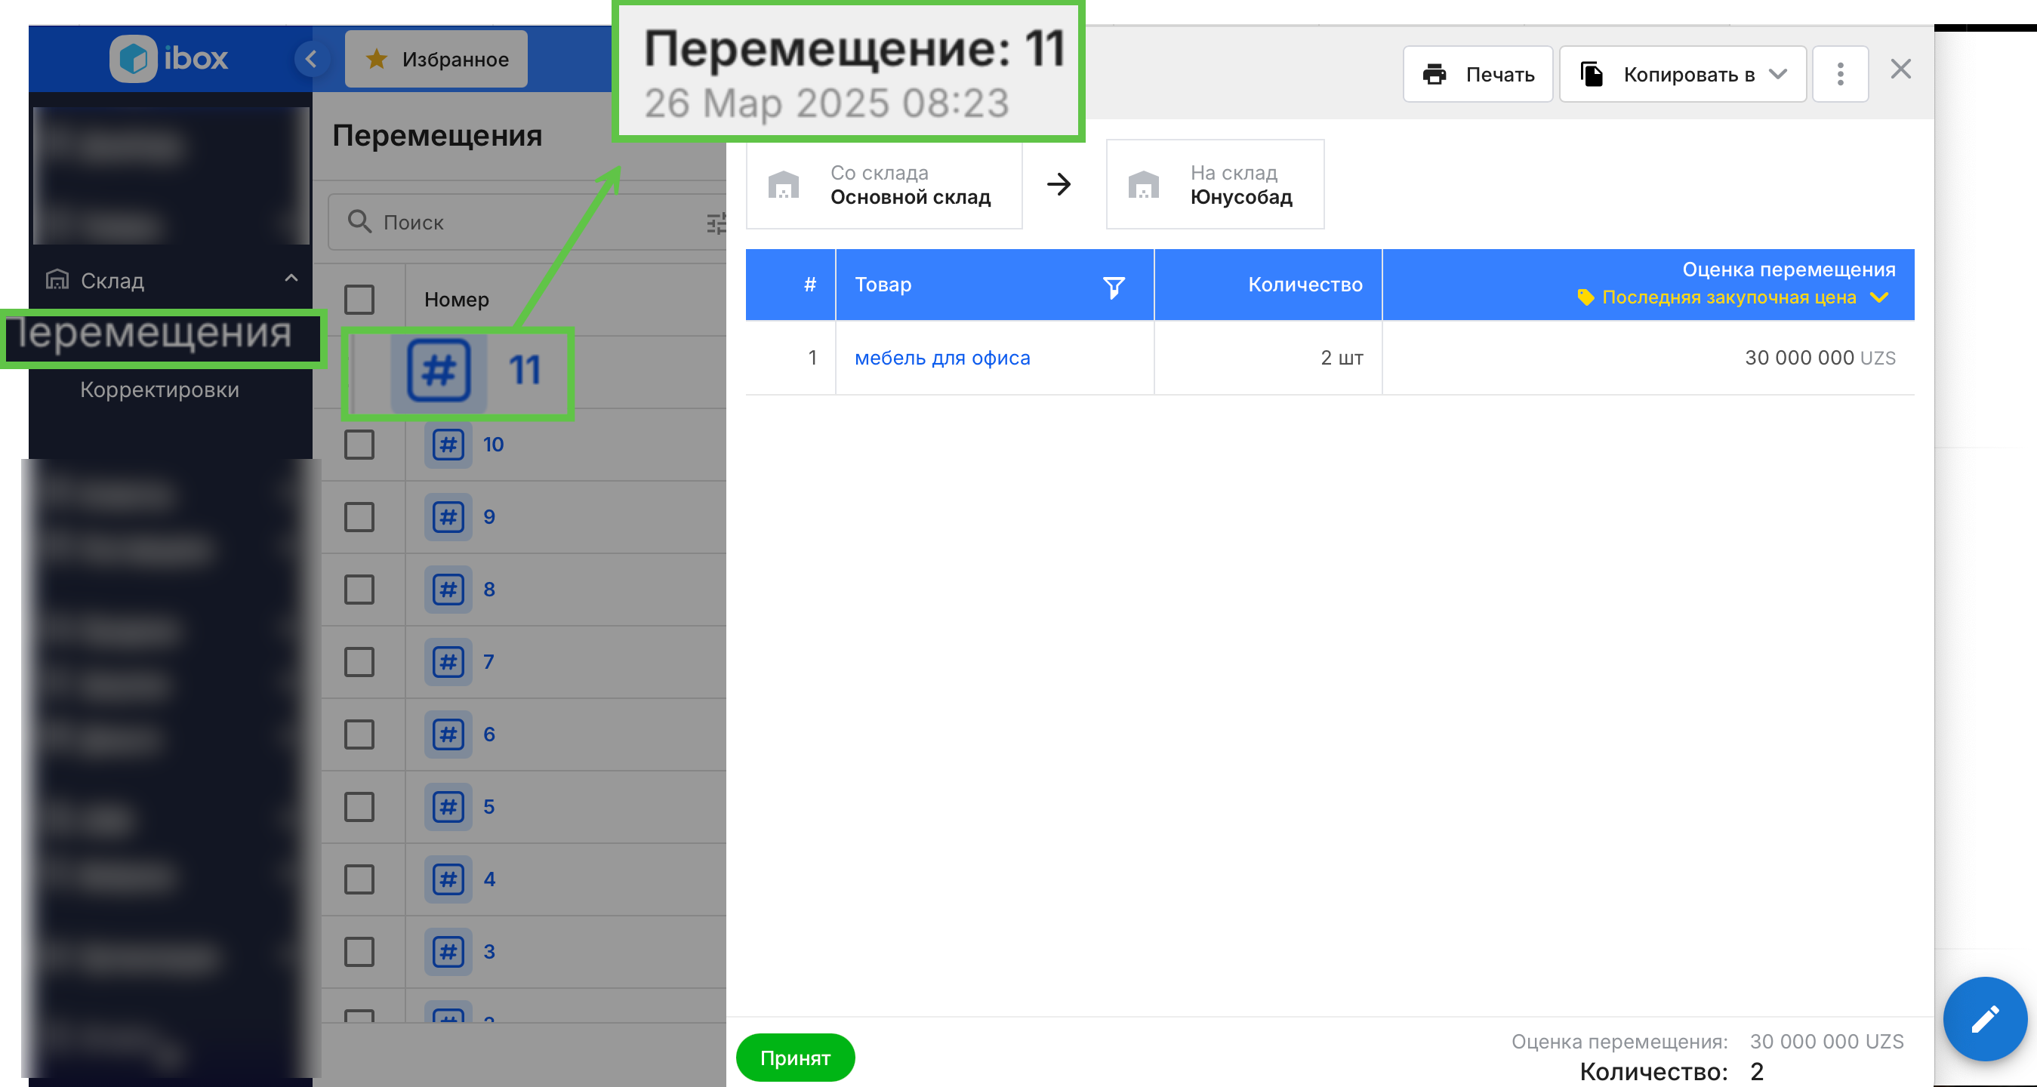2037x1087 pixels.
Task: Click the ibox logo icon
Action: click(133, 58)
